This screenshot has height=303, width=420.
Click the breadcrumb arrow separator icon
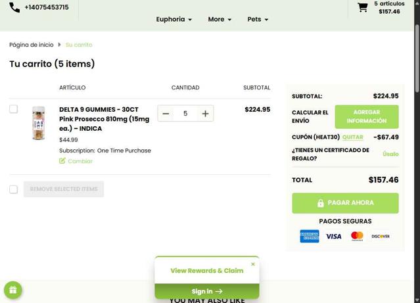59,45
